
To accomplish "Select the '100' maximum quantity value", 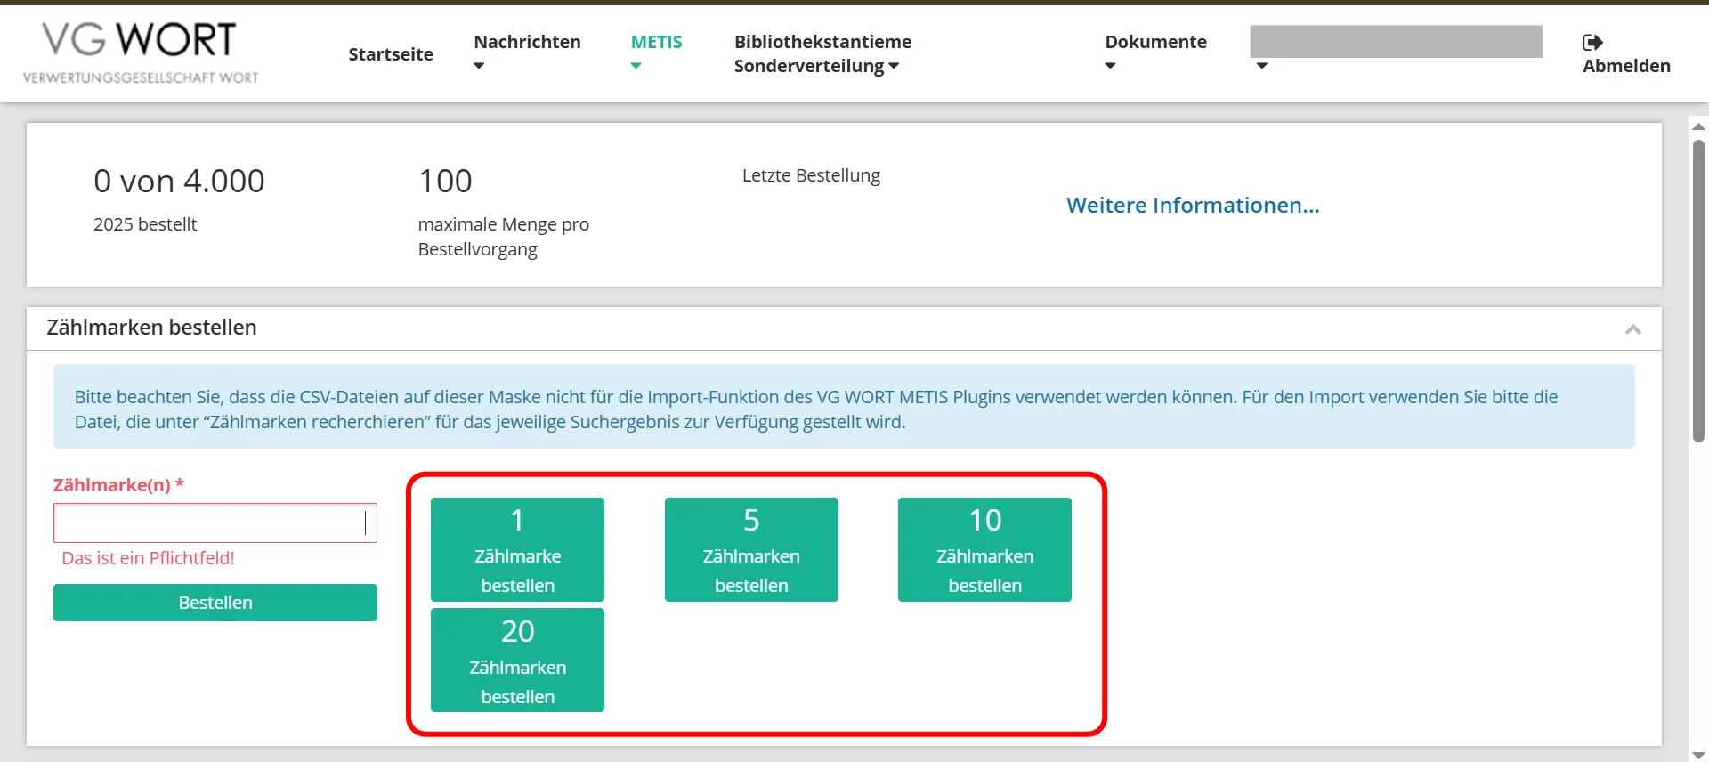I will pos(445,182).
